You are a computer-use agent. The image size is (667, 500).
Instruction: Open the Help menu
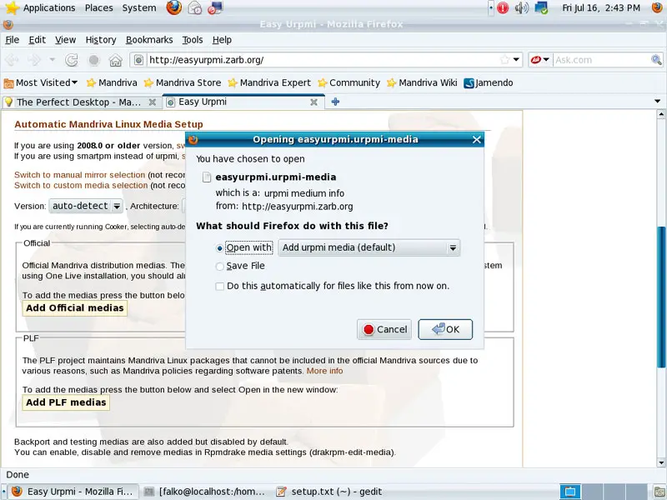tap(222, 40)
